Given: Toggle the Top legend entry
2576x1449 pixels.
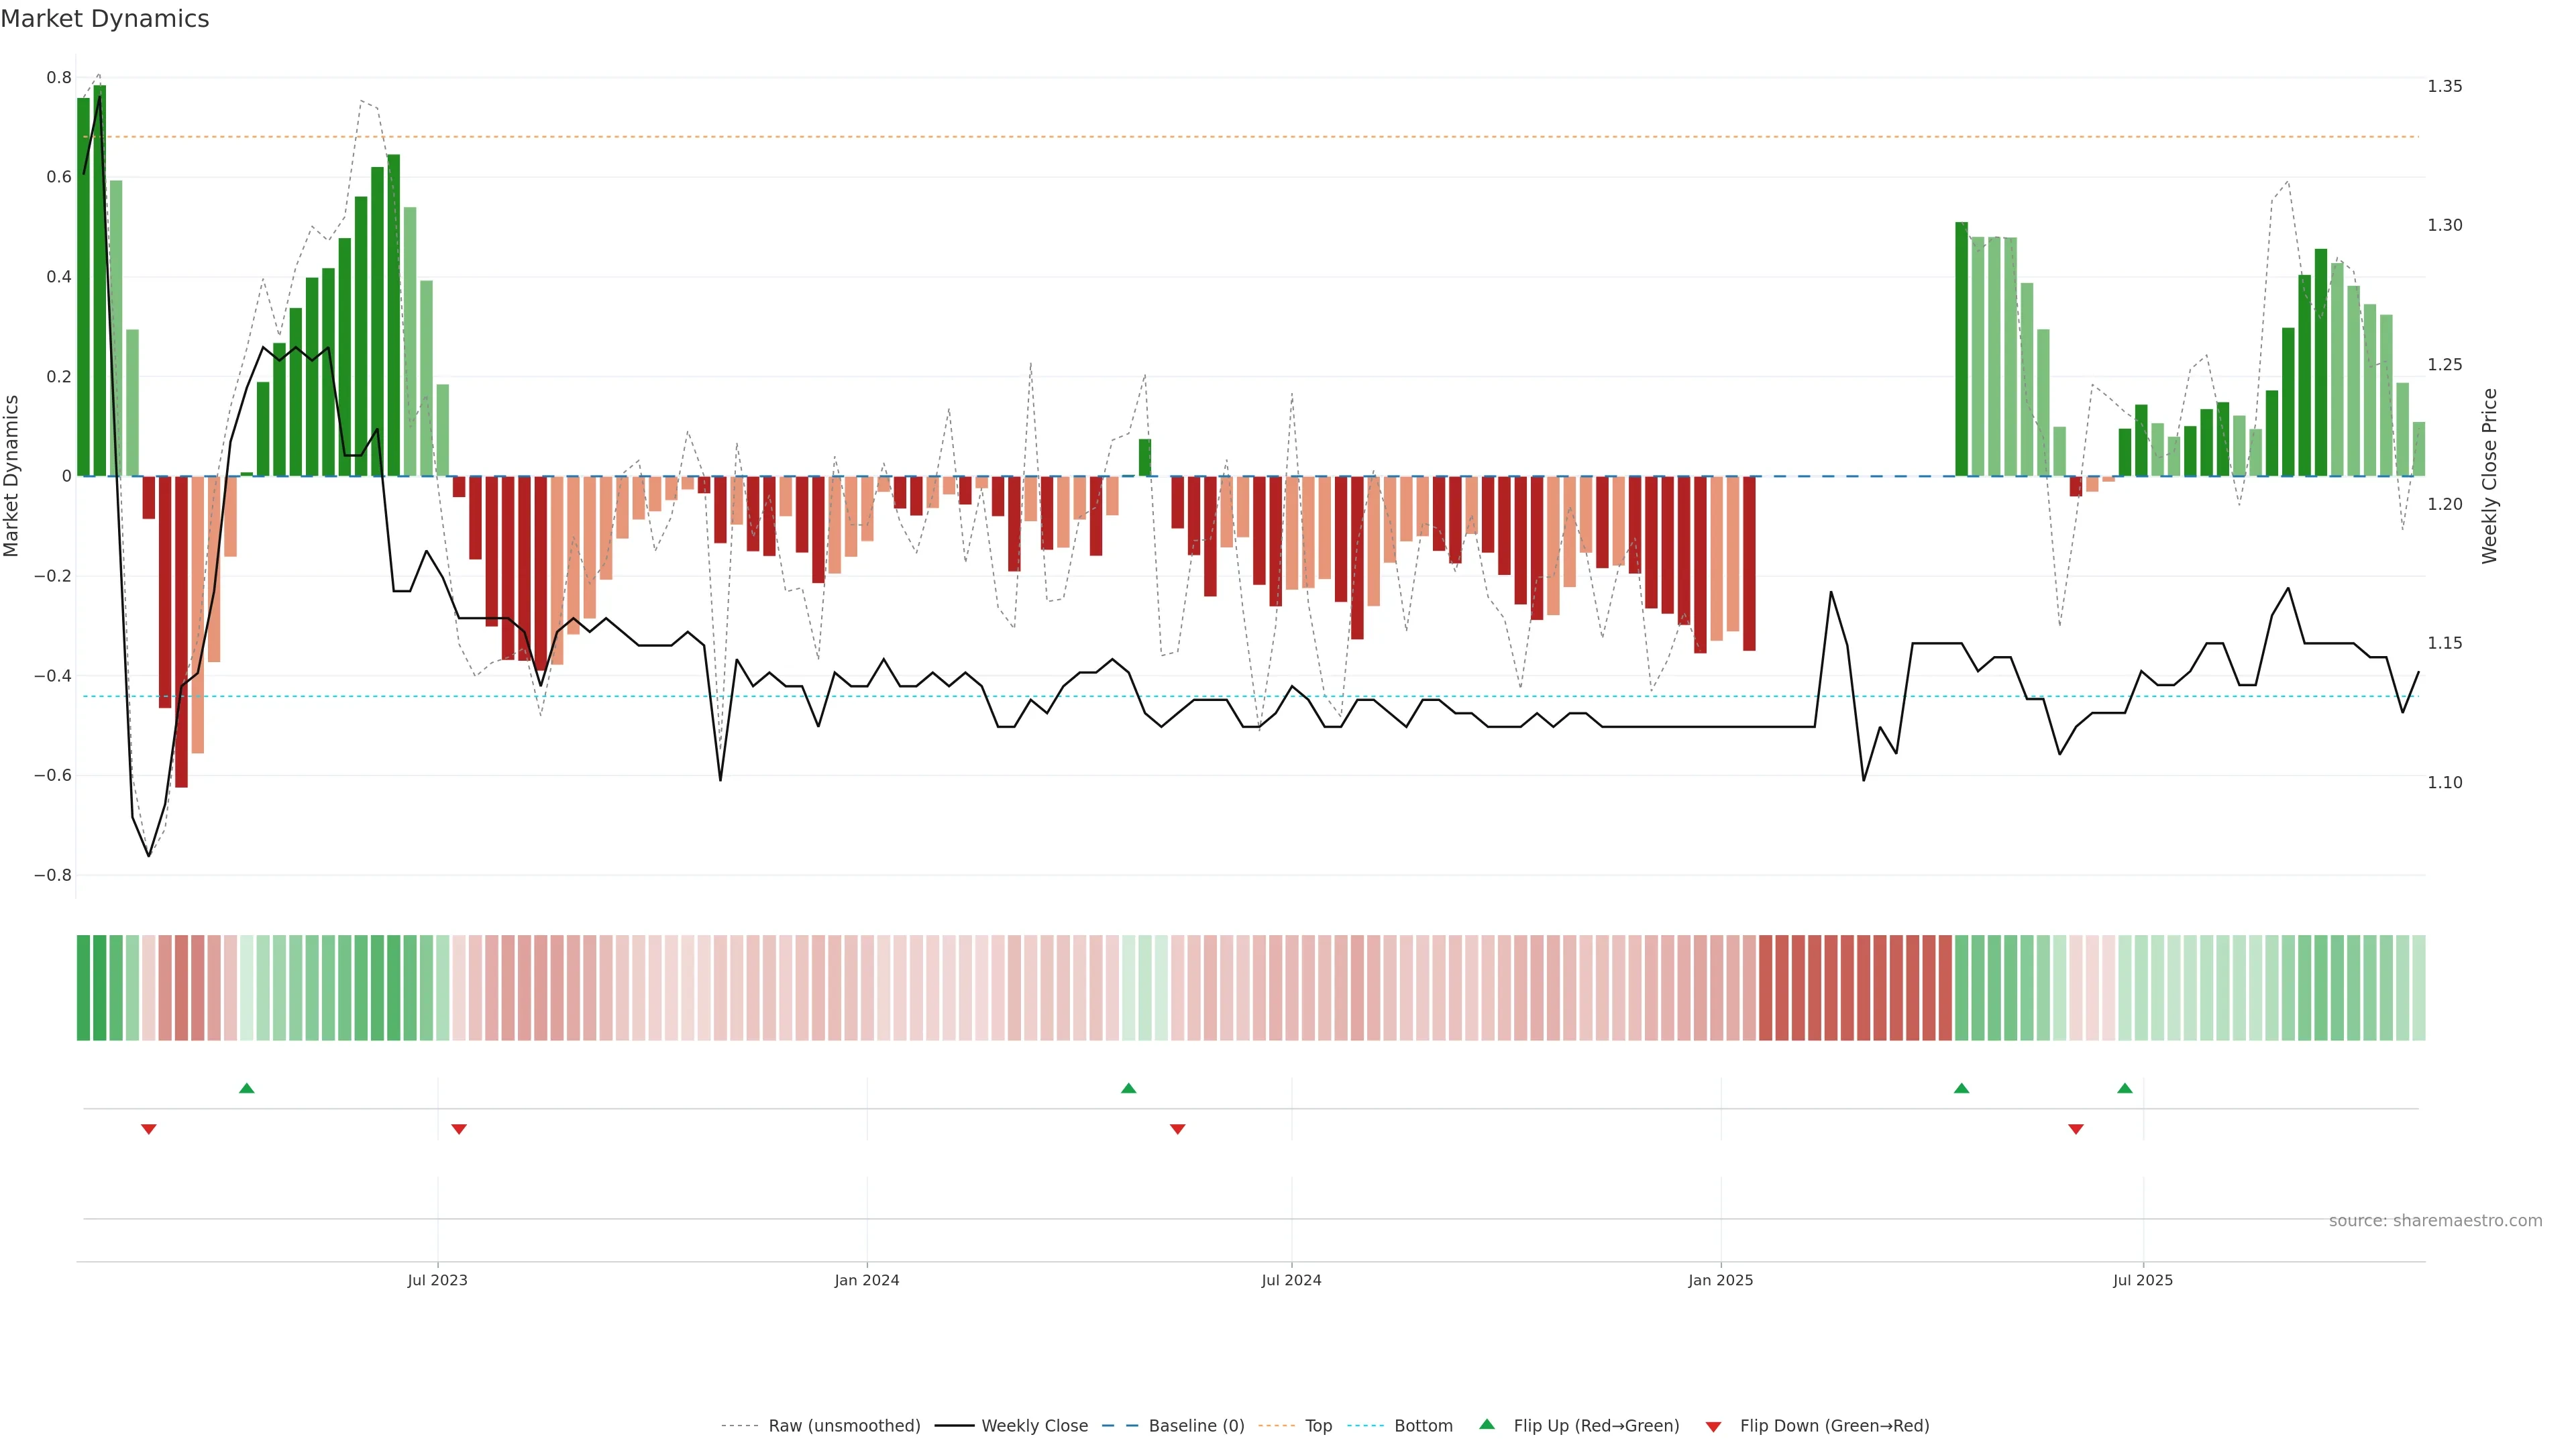Looking at the screenshot, I should click(1318, 1426).
